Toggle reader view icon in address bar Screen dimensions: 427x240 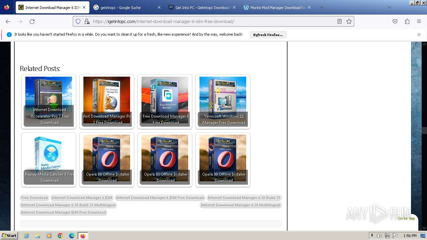click(x=340, y=21)
